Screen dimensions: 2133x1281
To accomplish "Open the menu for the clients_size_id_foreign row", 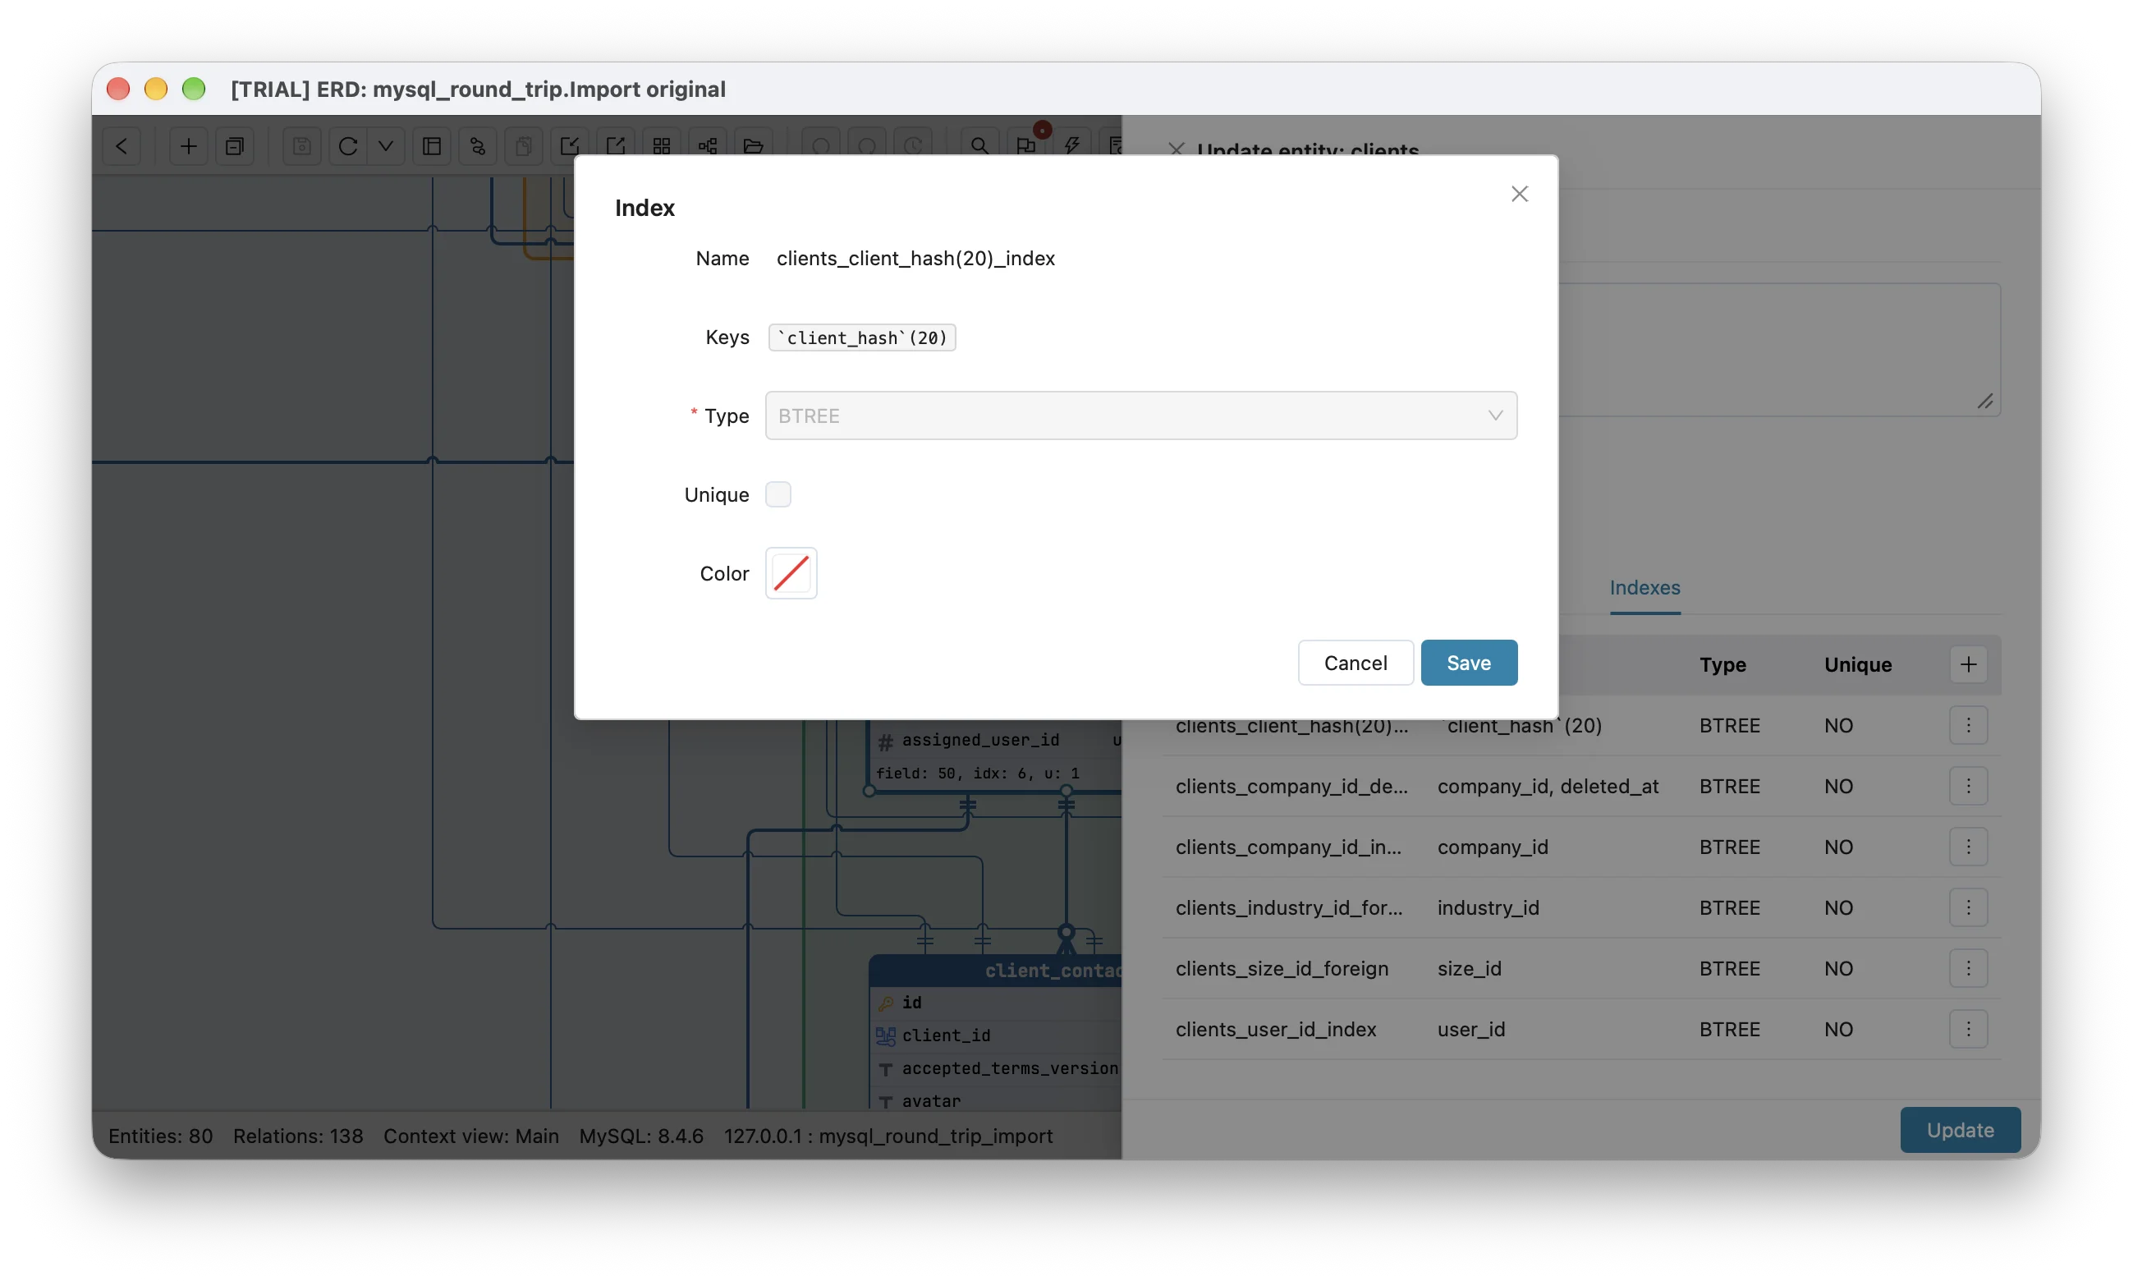I will click(1967, 967).
